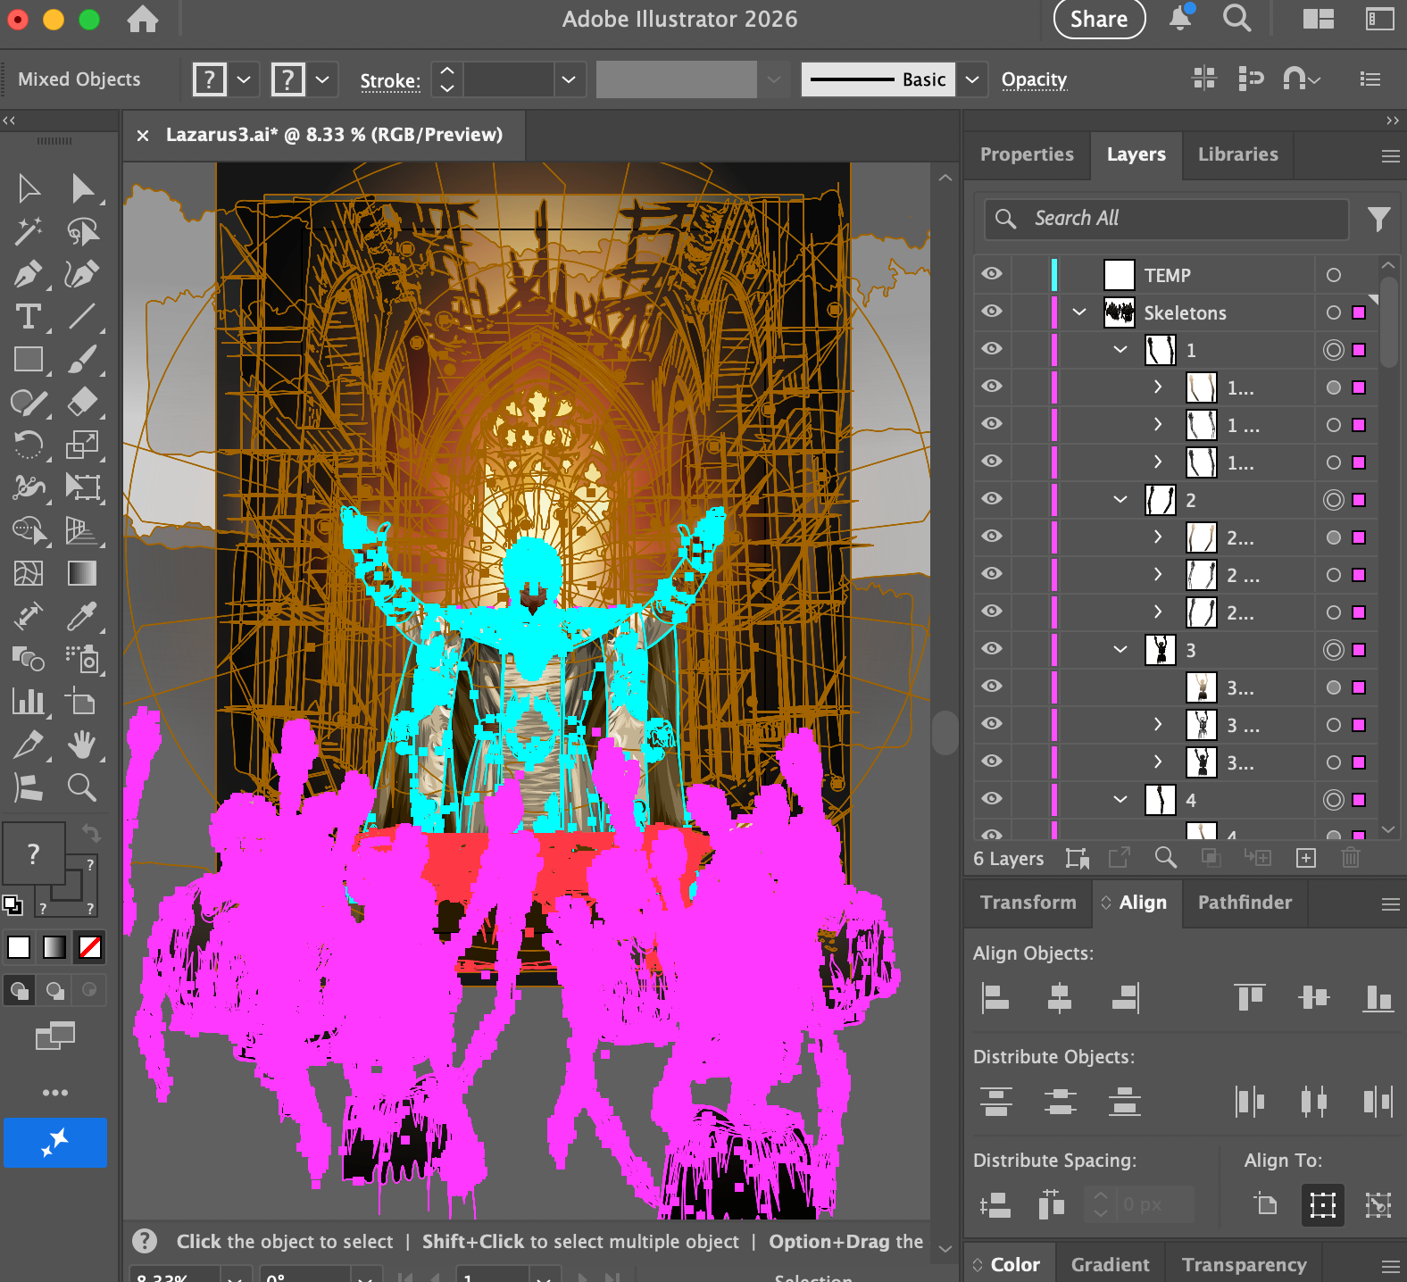Viewport: 1407px width, 1282px height.
Task: Select the Direct Selection tool
Action: (82, 188)
